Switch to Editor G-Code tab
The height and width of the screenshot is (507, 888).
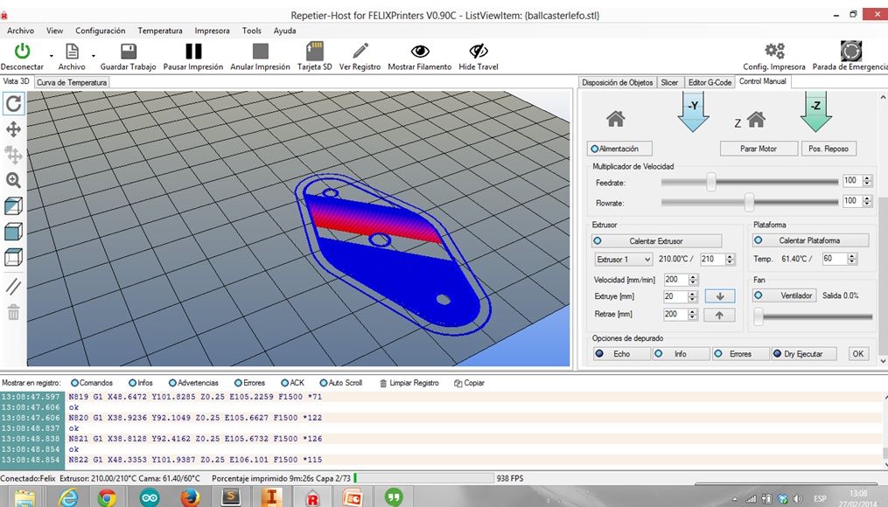710,83
